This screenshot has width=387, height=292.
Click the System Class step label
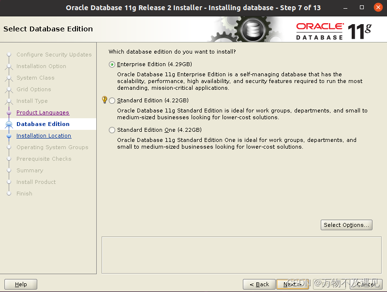tap(35, 78)
